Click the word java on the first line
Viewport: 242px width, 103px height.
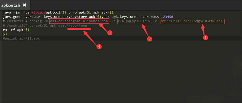point(7,12)
